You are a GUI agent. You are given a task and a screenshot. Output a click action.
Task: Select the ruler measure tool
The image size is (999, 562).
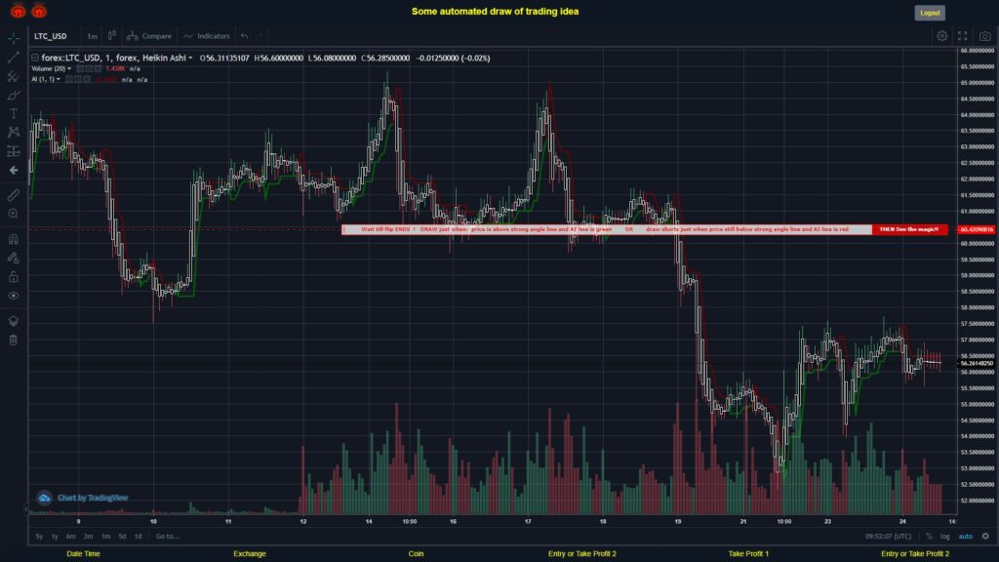point(14,195)
